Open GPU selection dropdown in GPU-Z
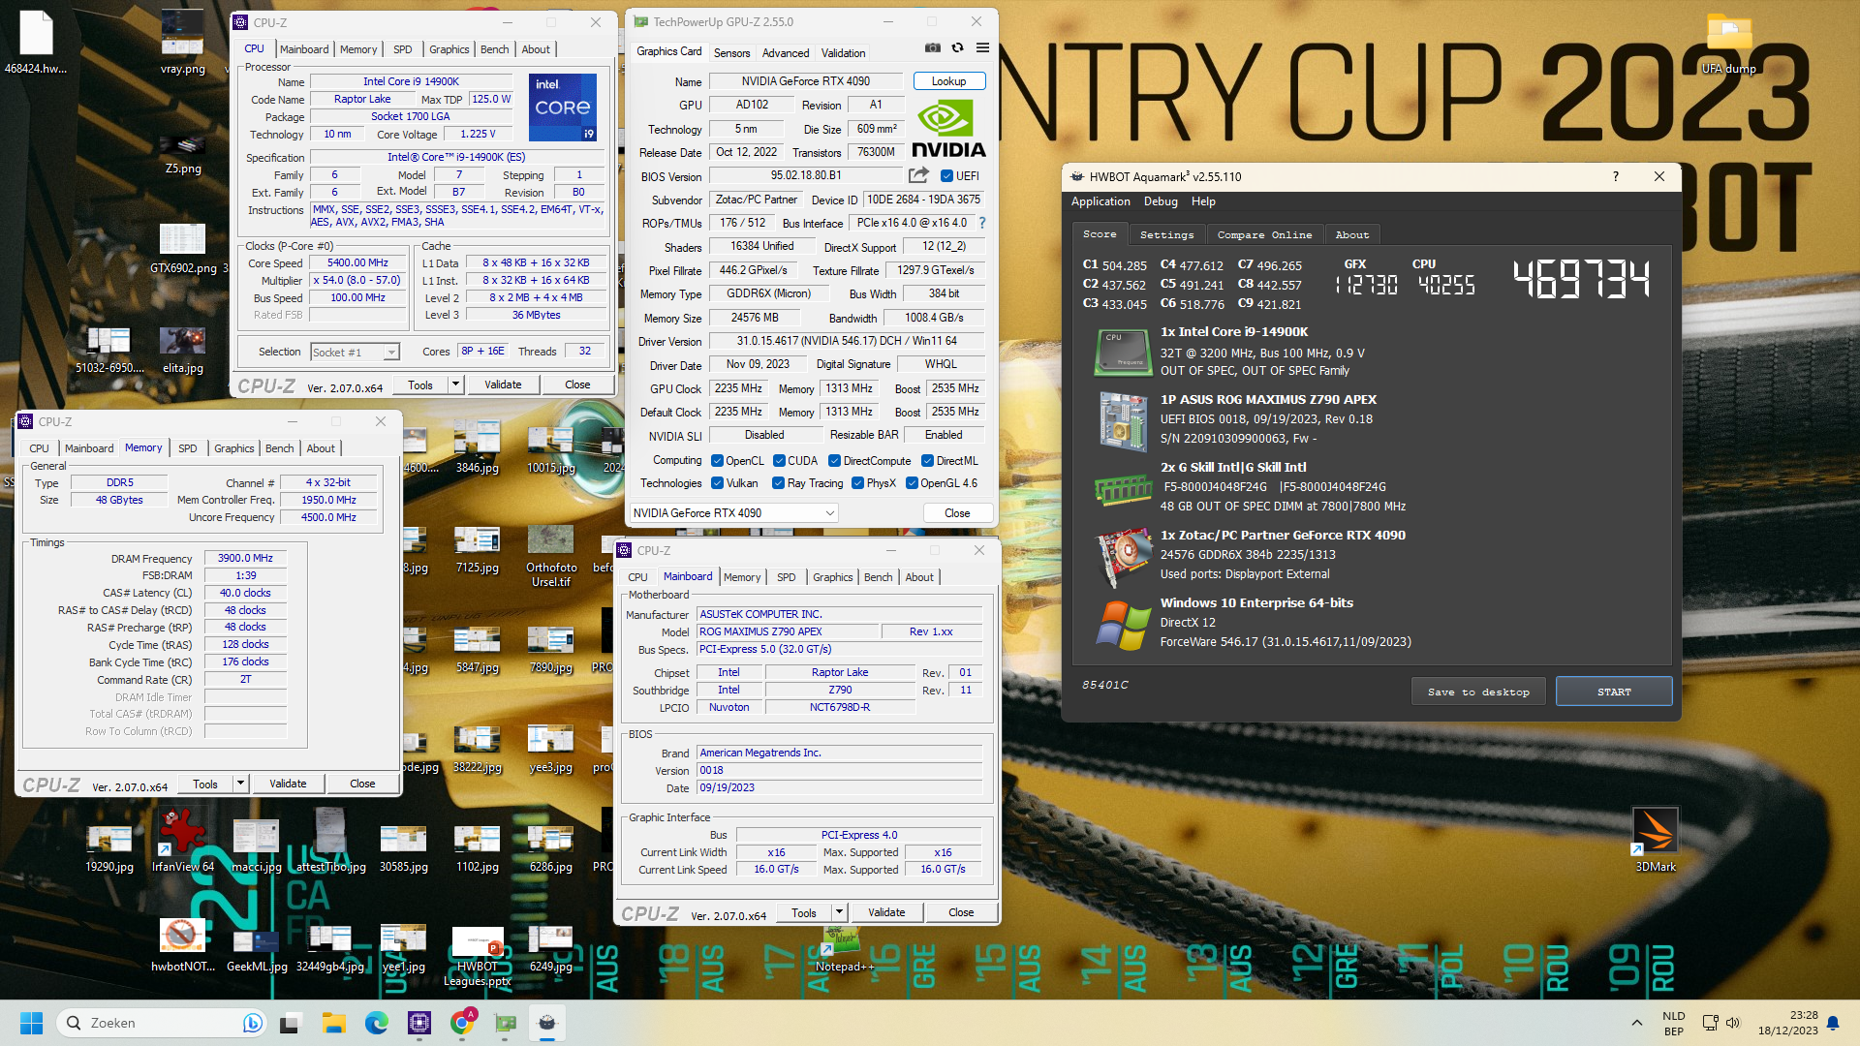 click(x=733, y=513)
